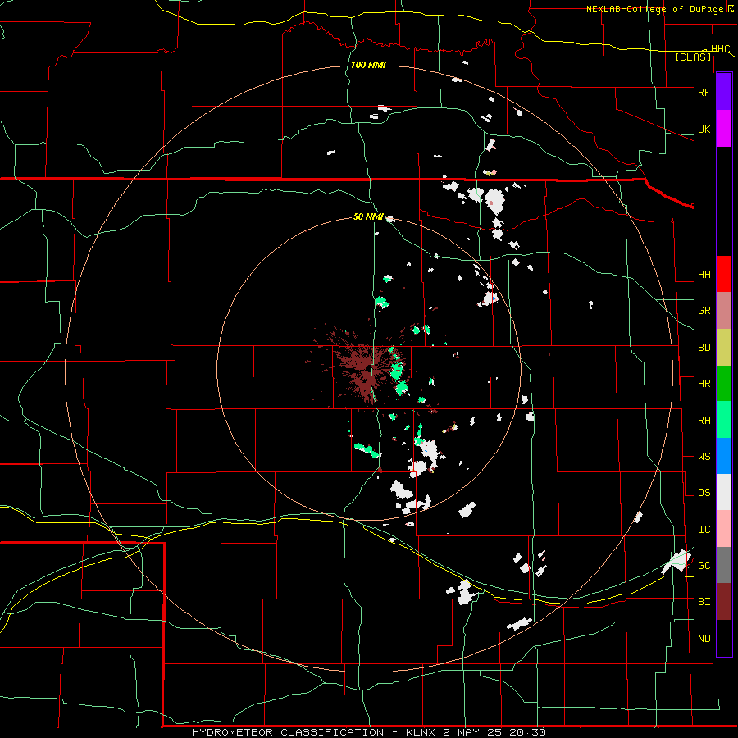
Task: Click the GC legend label
Action: point(704,566)
